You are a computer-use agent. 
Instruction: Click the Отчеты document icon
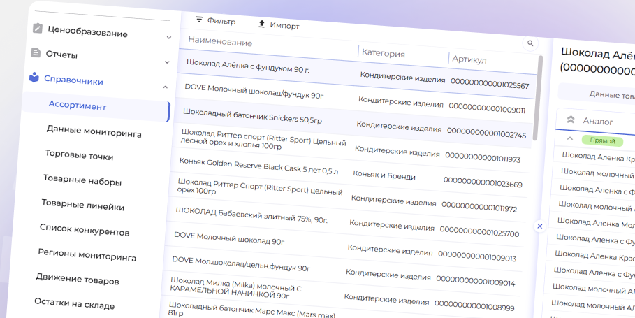pyautogui.click(x=36, y=53)
